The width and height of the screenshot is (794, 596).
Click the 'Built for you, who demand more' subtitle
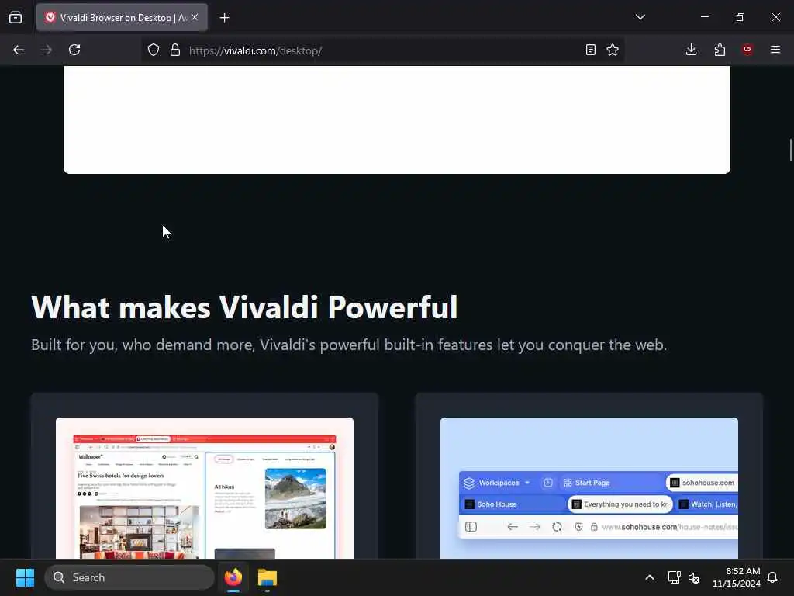[349, 345]
